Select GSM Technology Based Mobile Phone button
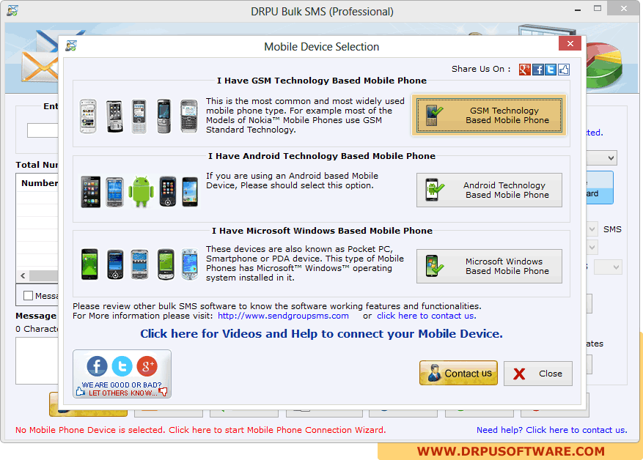Viewport: 643px width, 460px height. click(x=489, y=115)
